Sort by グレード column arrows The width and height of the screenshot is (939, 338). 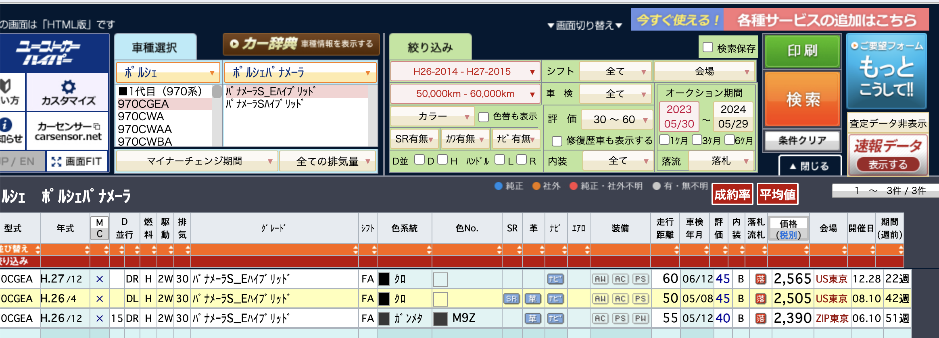click(x=355, y=249)
